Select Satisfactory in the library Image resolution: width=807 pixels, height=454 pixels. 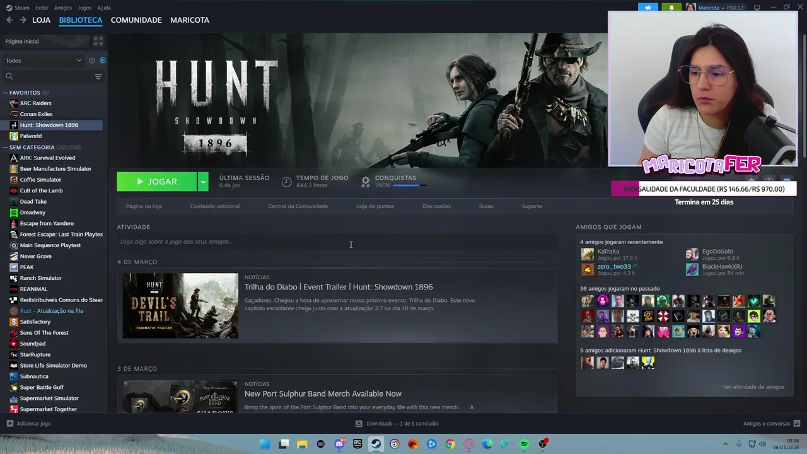52,322
